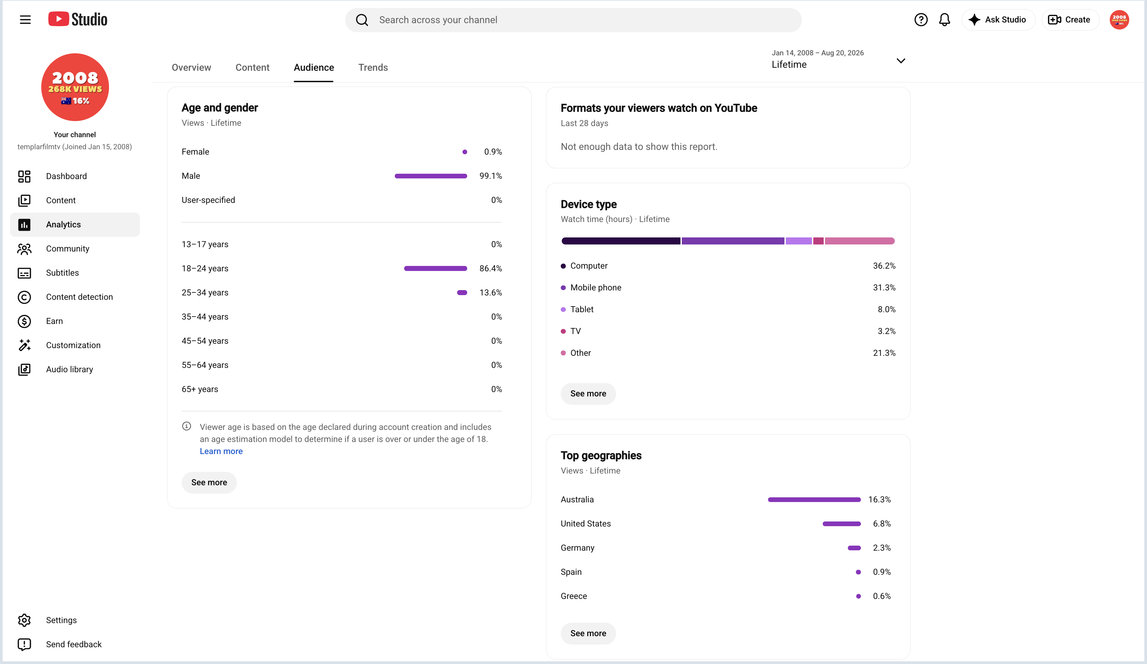Click the Computer segment of device bar
Image resolution: width=1147 pixels, height=664 pixels.
pyautogui.click(x=621, y=241)
